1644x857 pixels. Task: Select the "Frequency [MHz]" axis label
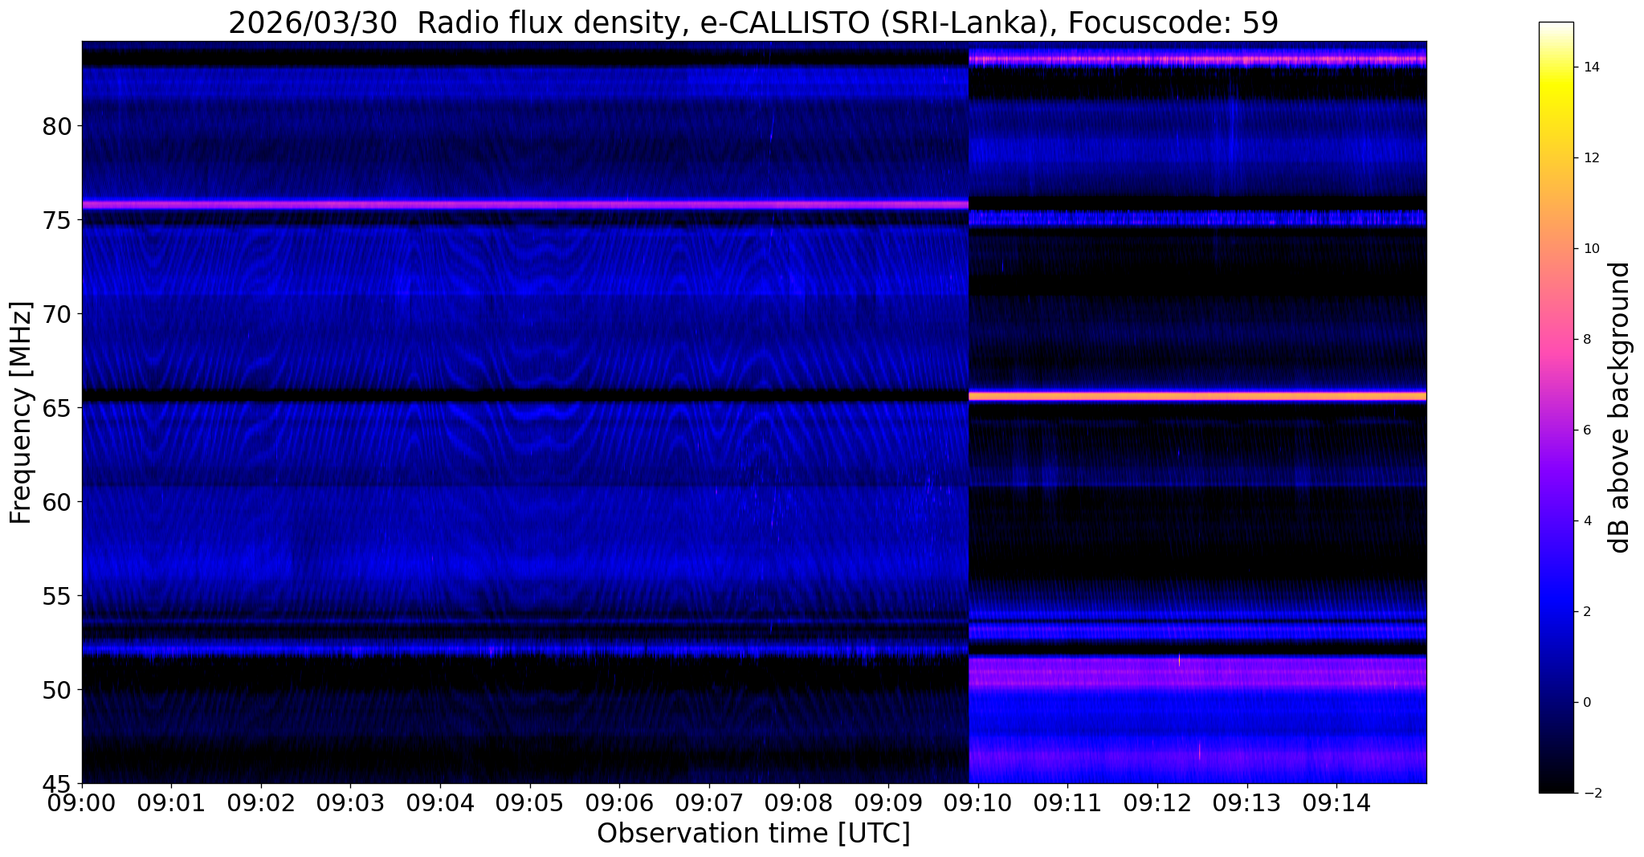21,413
